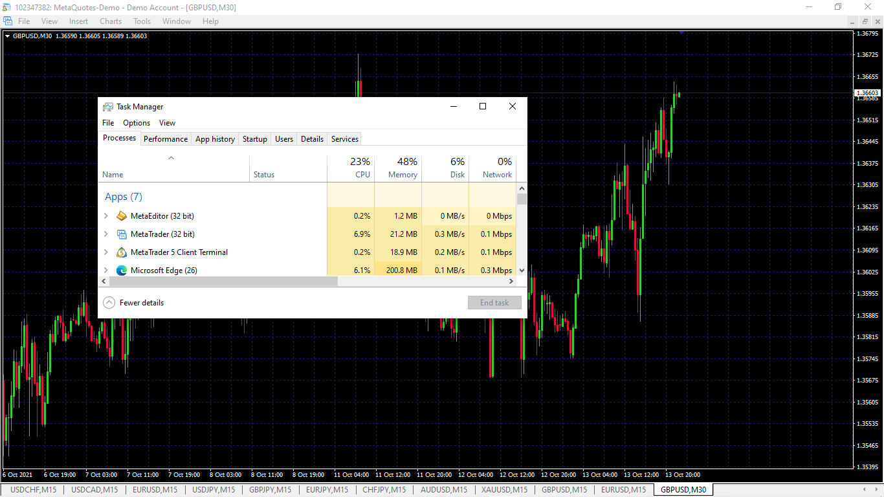Click the MetaTrader window title bar icon
Viewport: 884px width, 497px height.
(7, 7)
